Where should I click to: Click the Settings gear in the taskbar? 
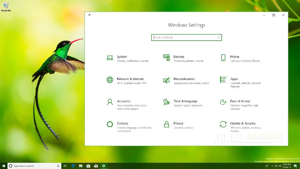coord(104,166)
